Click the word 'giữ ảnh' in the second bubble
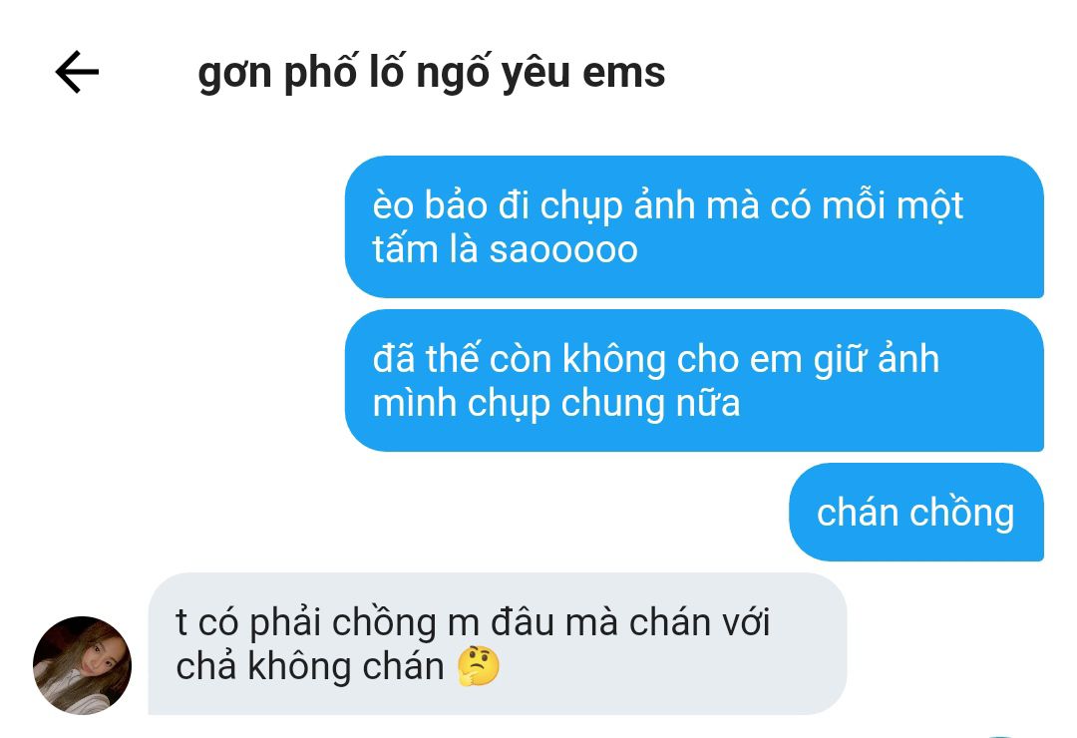The image size is (1077, 738). [x=877, y=360]
